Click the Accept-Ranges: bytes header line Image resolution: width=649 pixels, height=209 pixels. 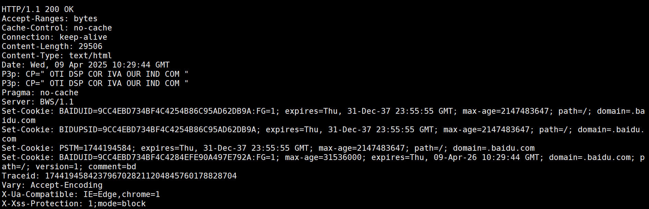[49, 19]
